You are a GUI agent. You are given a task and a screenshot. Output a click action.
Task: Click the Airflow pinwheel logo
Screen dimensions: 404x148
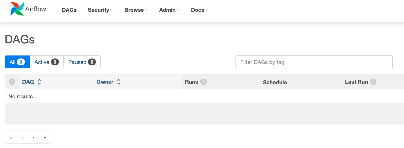click(x=17, y=9)
